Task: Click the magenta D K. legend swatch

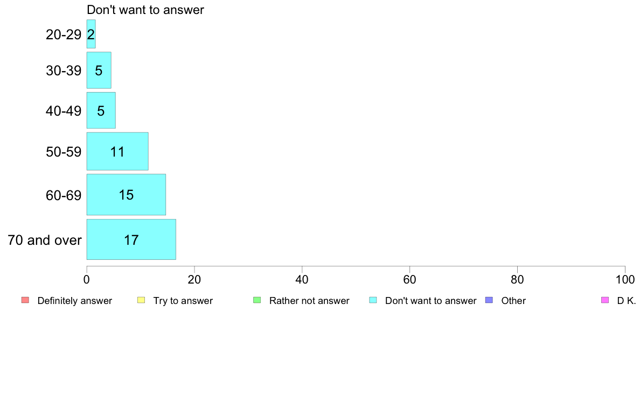Action: tap(605, 300)
